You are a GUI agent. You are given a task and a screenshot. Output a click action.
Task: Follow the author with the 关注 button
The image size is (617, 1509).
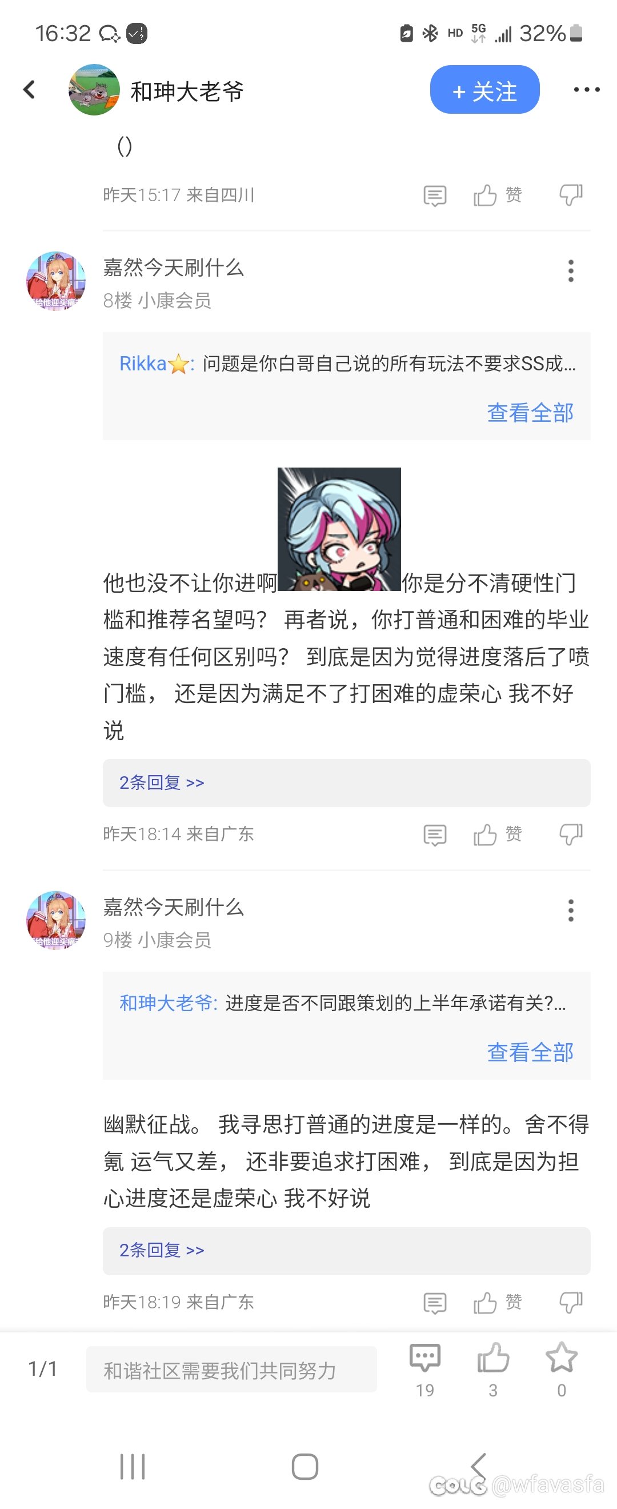pyautogui.click(x=484, y=90)
